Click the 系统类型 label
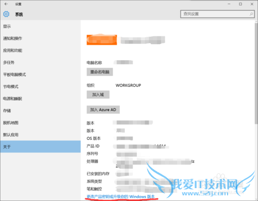The height and width of the screenshot is (201, 258). [94, 181]
